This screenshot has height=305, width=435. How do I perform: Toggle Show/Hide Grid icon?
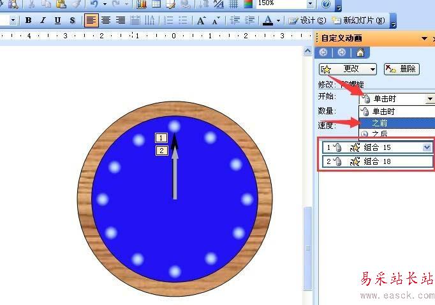[233, 4]
